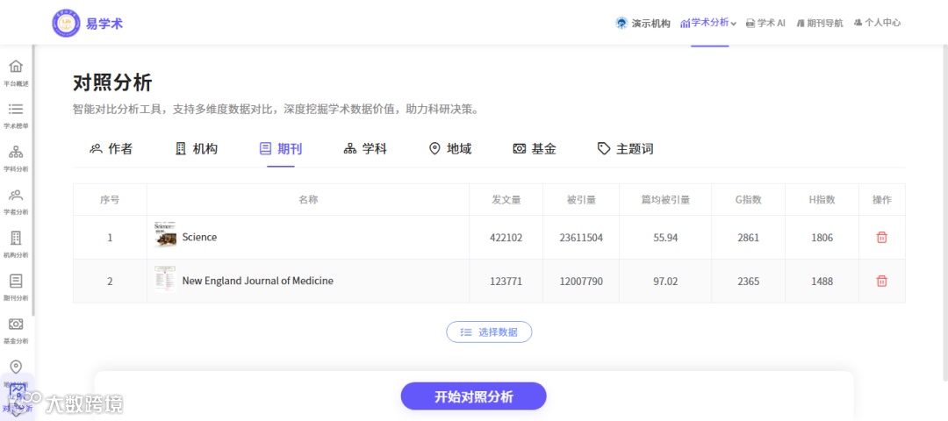Delete New England Journal of Medicine row
Image resolution: width=948 pixels, height=421 pixels.
point(881,281)
